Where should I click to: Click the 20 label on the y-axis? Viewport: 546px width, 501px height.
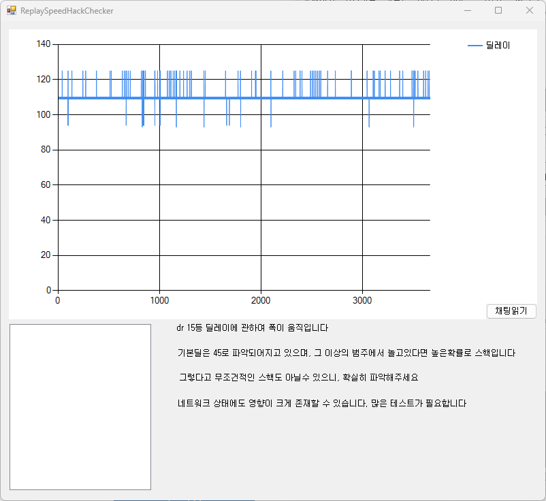(46, 255)
